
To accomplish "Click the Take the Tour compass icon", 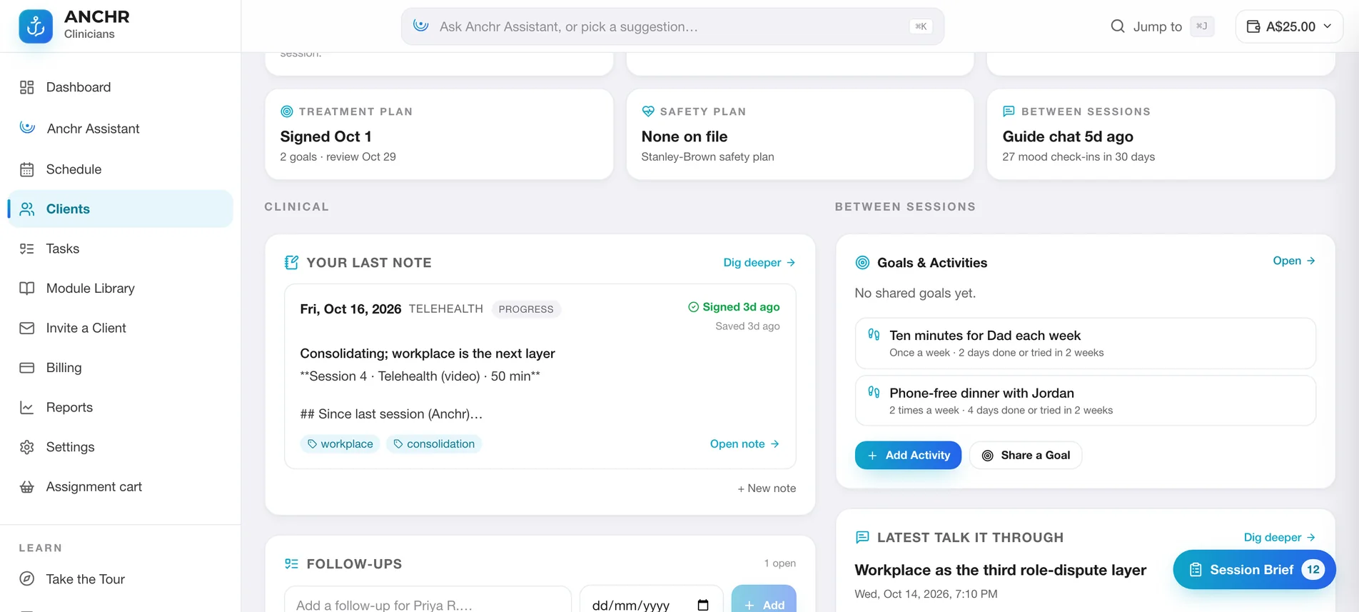I will [x=27, y=579].
